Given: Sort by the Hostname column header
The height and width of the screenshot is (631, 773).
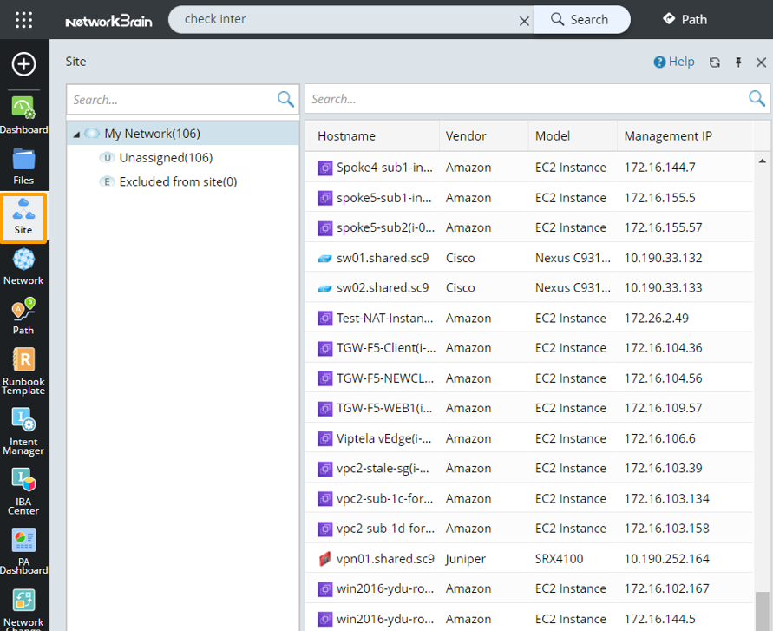Looking at the screenshot, I should coord(347,136).
